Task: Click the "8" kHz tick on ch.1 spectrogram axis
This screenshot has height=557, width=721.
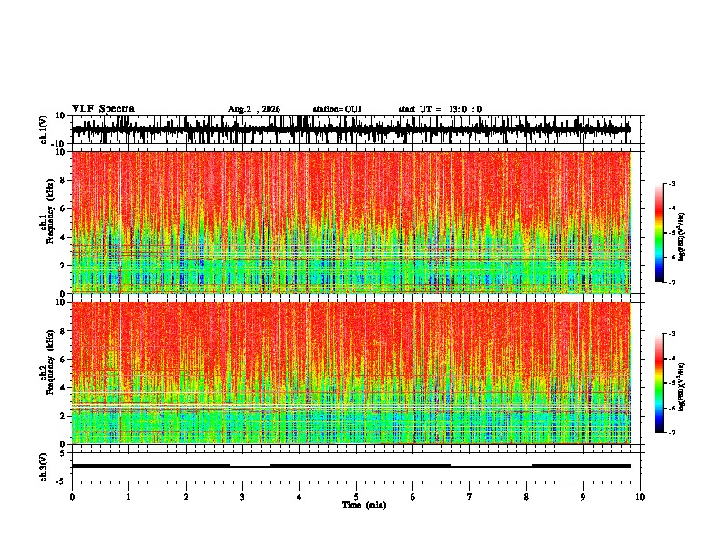Action: pyautogui.click(x=63, y=180)
